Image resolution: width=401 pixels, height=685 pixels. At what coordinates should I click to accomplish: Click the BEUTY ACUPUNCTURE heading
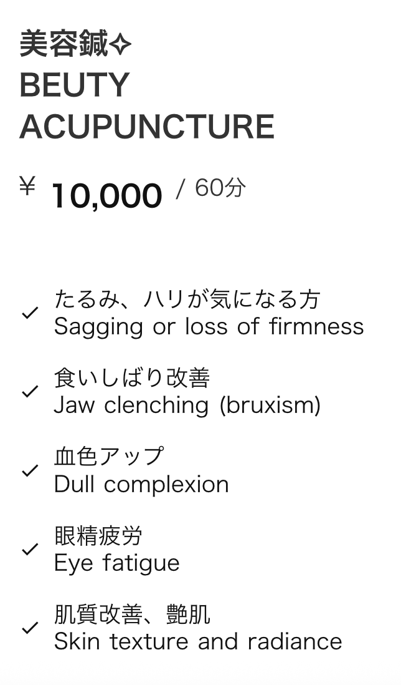147,105
